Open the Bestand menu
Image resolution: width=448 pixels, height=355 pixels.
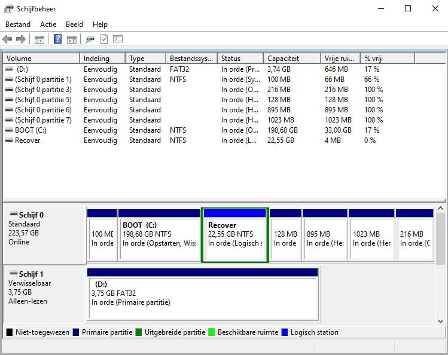(17, 25)
